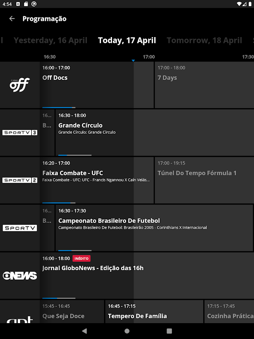Image resolution: width=254 pixels, height=339 pixels.
Task: Click Off Docs progress bar
Action: pos(59,107)
